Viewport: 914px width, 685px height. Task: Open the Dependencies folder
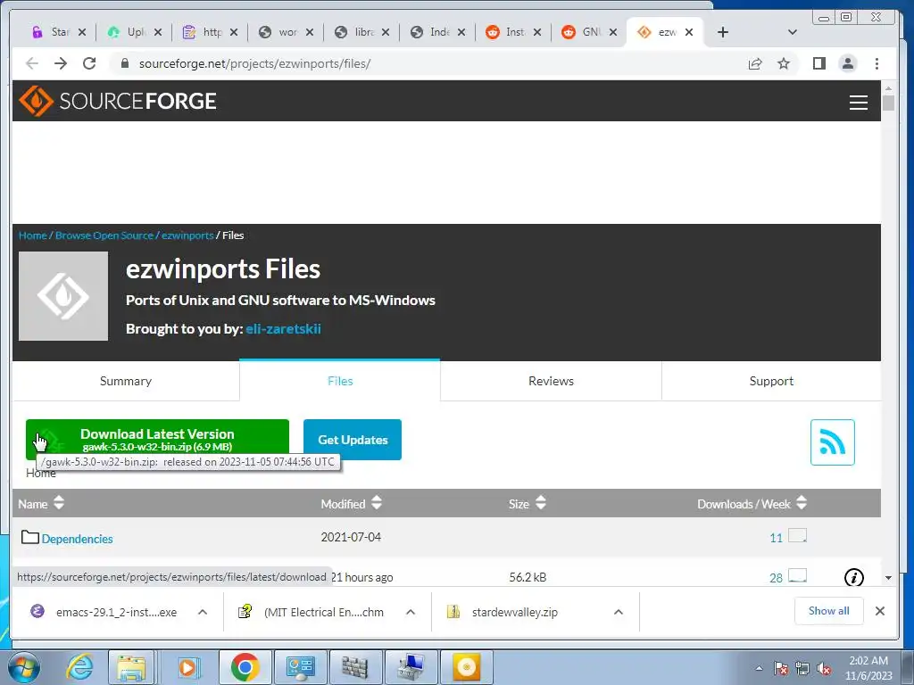pyautogui.click(x=77, y=539)
